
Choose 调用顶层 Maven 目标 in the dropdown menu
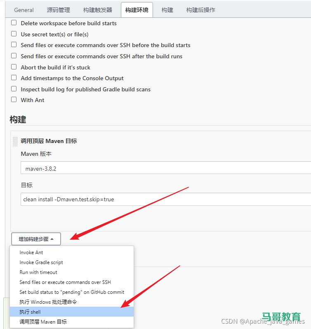pyautogui.click(x=72, y=322)
